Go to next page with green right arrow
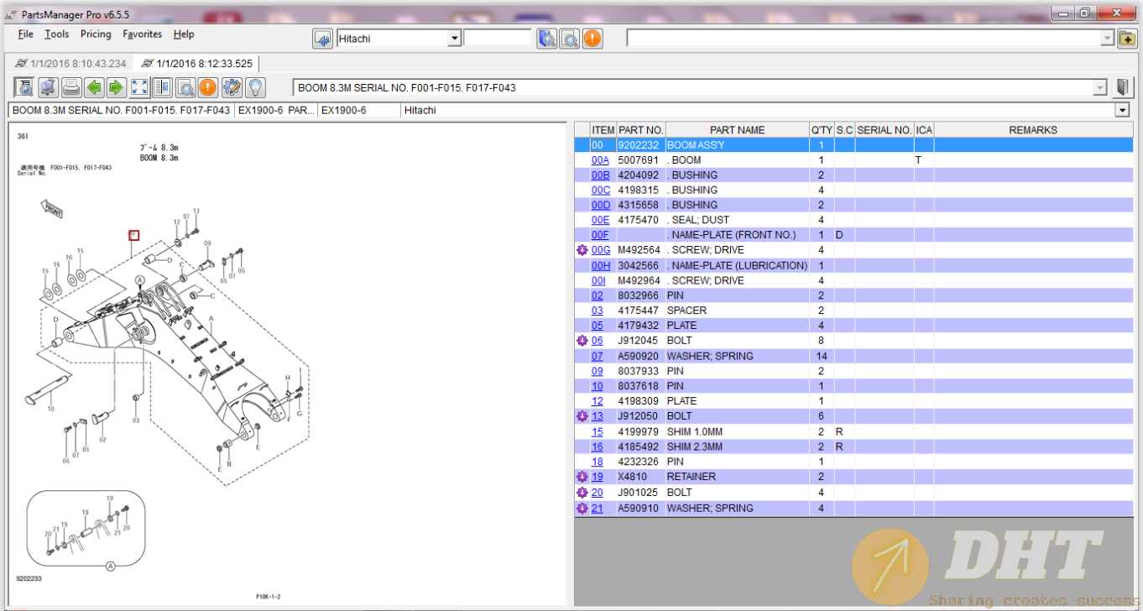Screen dimensions: 1143x611 116,87
